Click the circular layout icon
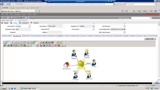The height and width of the screenshot is (90, 160). tap(27, 42)
